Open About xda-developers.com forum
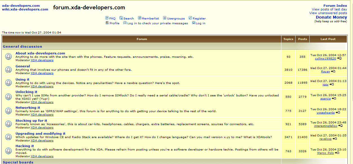This screenshot has width=353, height=164. [x=40, y=53]
